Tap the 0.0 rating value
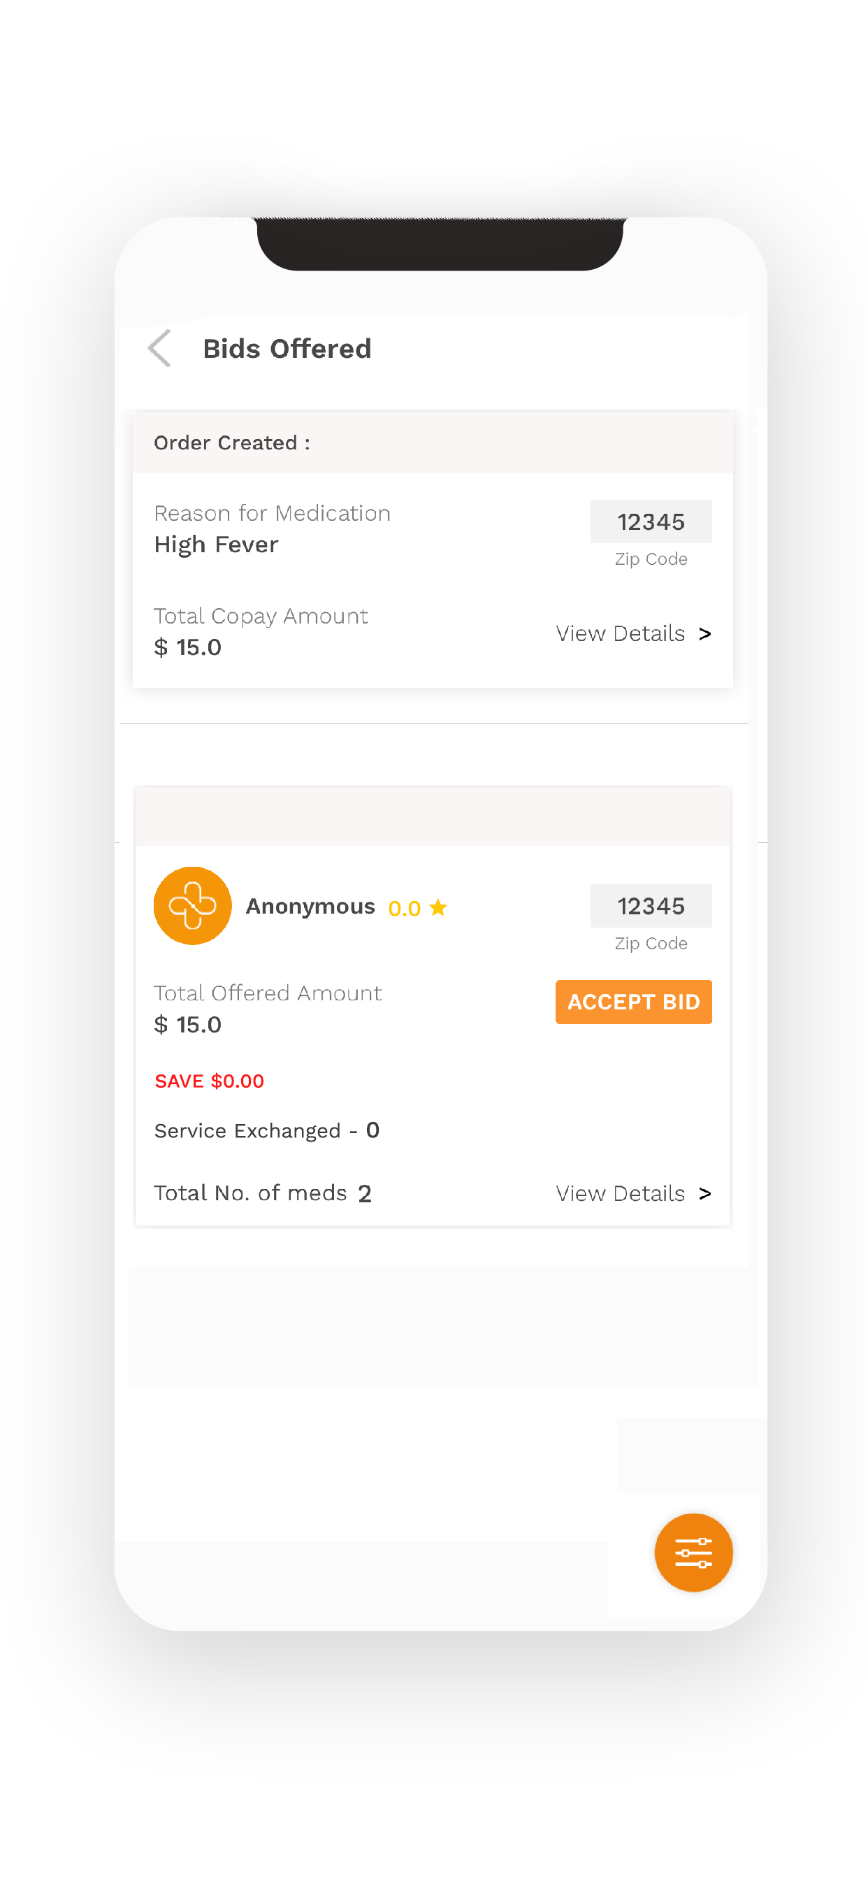The height and width of the screenshot is (1879, 868). [x=404, y=908]
